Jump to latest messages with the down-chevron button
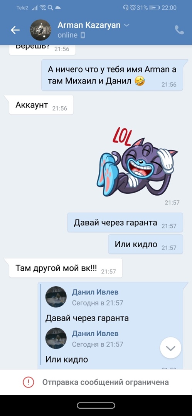 click(170, 348)
